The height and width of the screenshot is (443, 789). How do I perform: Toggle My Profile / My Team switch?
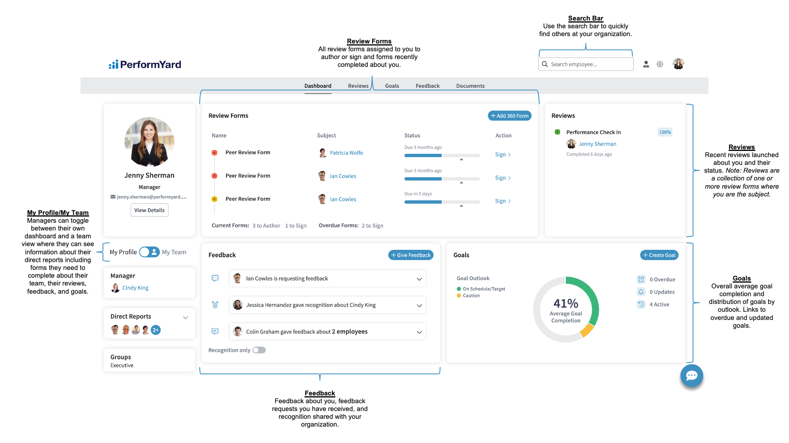coord(149,252)
